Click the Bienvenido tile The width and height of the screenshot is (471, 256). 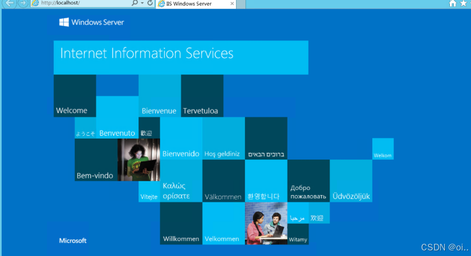pos(181,138)
